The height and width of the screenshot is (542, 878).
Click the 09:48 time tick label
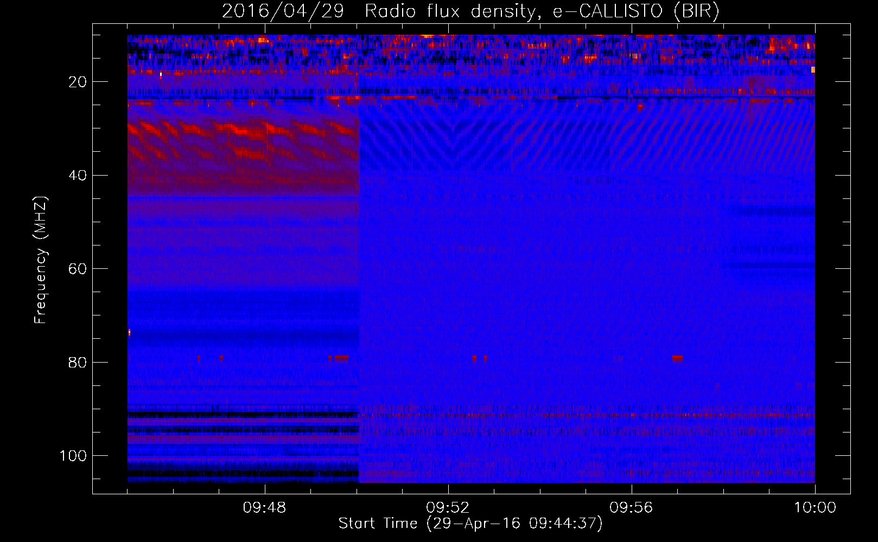tap(264, 508)
